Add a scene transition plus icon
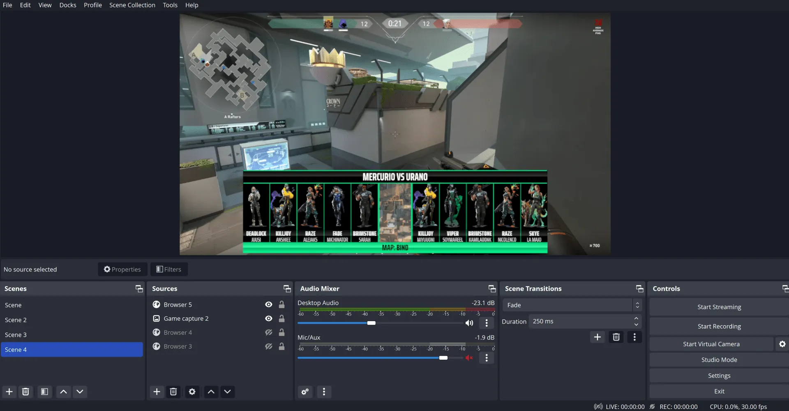Screen dimensions: 789x411 (x=598, y=337)
